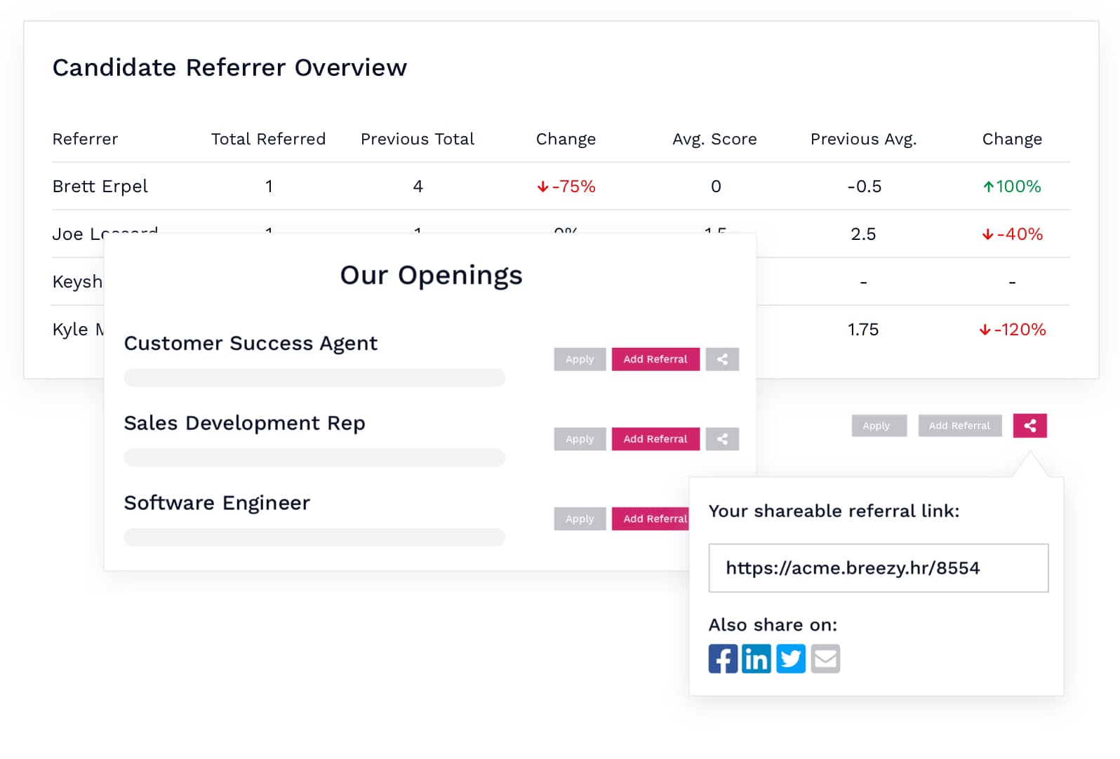Share referral link via the LinkedIn icon

pyautogui.click(x=756, y=658)
